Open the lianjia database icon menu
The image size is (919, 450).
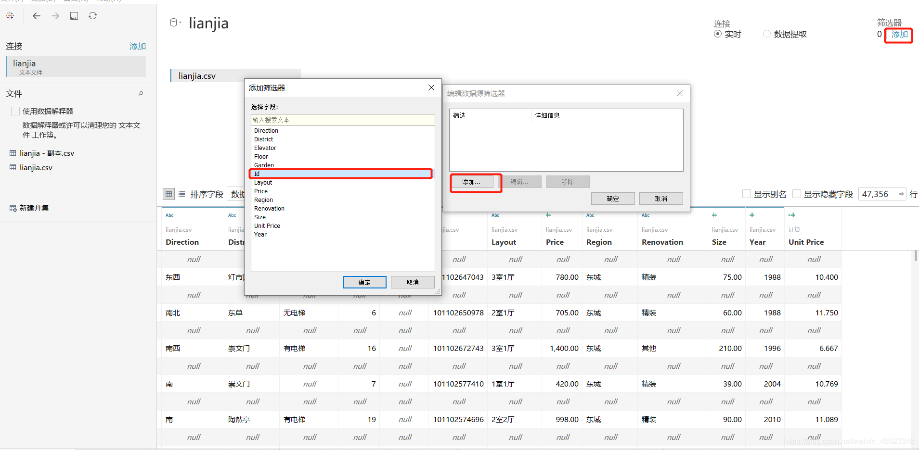pyautogui.click(x=175, y=23)
